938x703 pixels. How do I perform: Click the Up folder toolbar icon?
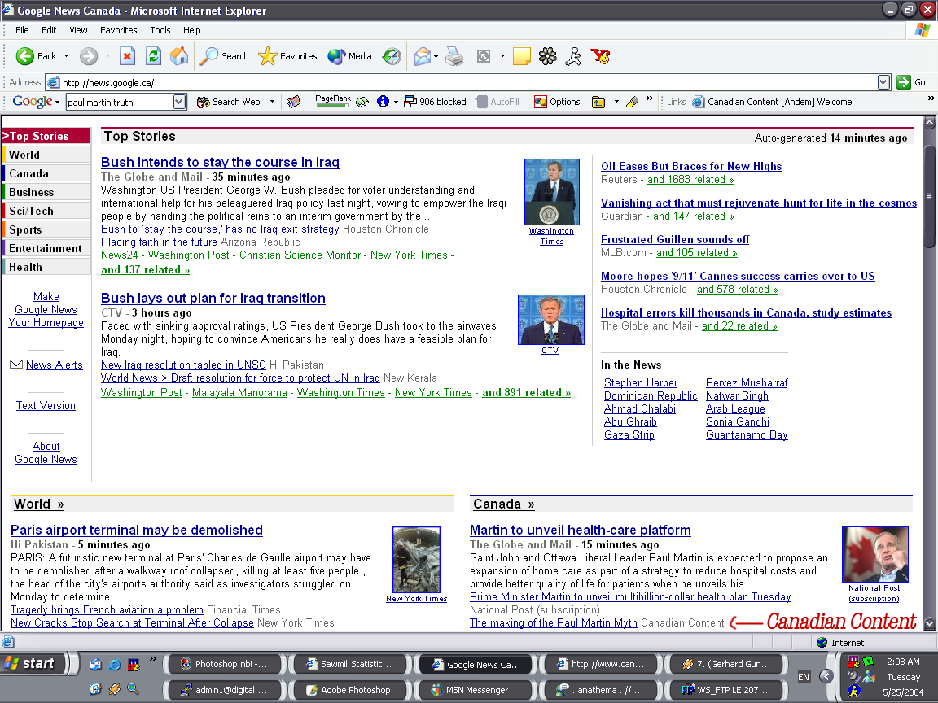pyautogui.click(x=598, y=102)
